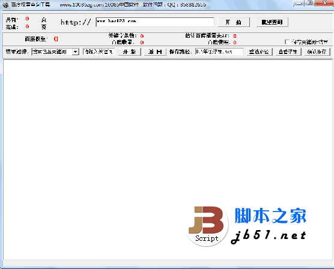This screenshot has height=269, width=334.
Task: Click the 开始 button beside the URL field
Action: coord(234,22)
